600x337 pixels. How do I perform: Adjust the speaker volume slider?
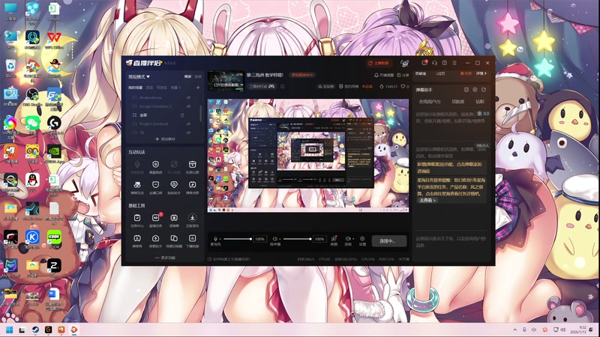(297, 239)
